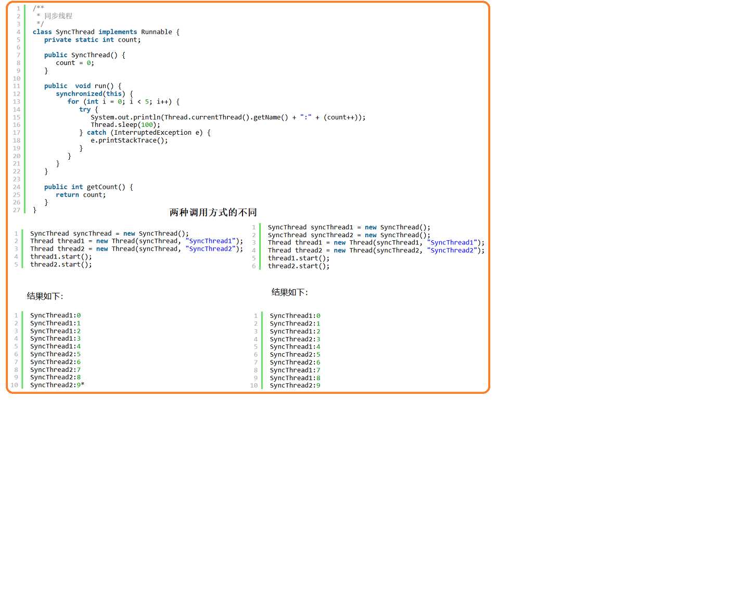Click 'thread2.start();' in the left snippet
Image resolution: width=740 pixels, height=596 pixels.
pos(61,264)
